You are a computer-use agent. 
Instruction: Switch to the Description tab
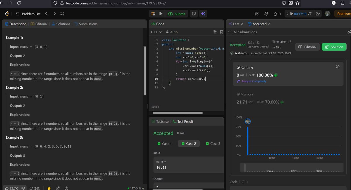[16, 24]
